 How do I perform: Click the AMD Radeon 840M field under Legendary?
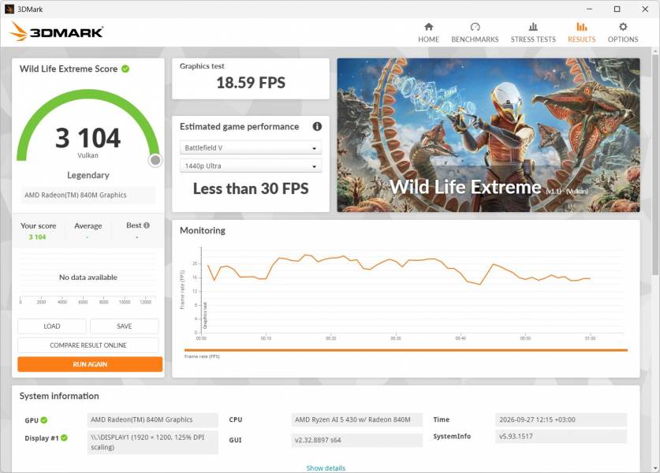88,195
